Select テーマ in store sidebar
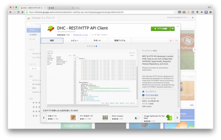The image size is (221, 140). [x=32, y=39]
